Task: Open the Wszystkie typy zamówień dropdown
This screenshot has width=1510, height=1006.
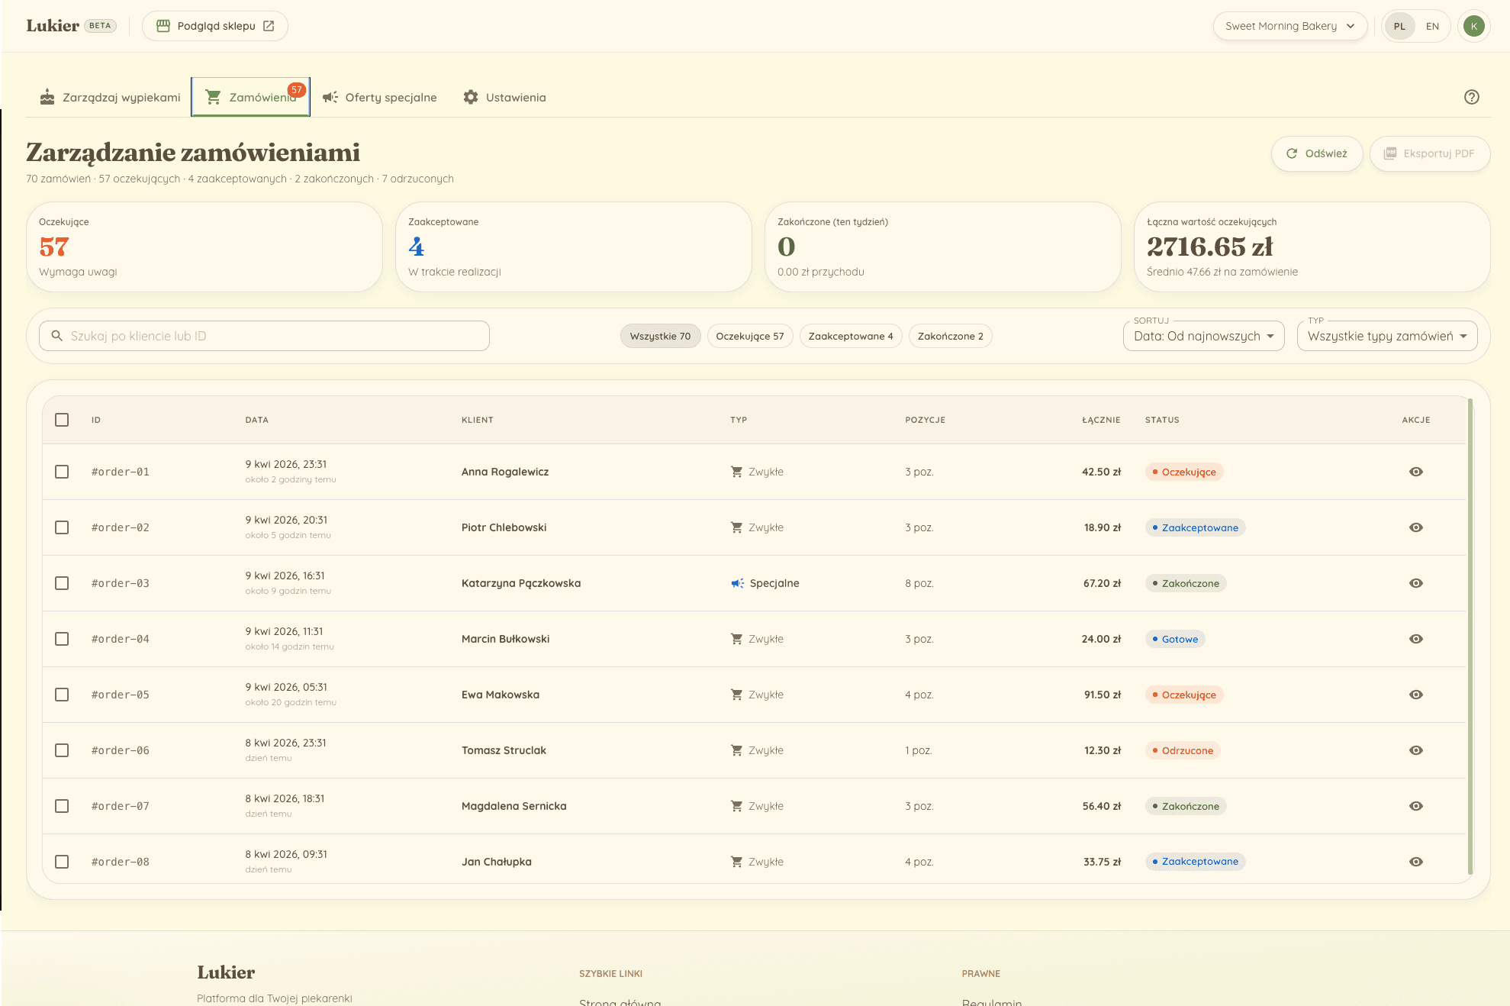Action: pyautogui.click(x=1387, y=336)
